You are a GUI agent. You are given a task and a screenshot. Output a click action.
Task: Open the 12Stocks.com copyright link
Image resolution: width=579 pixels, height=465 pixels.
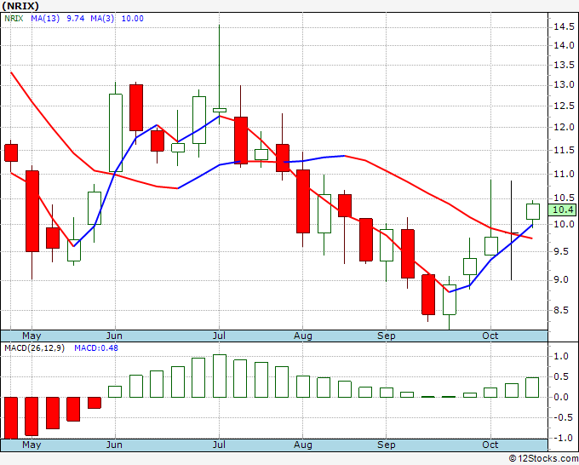point(543,459)
